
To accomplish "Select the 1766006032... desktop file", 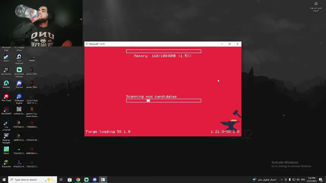I will click(32, 124).
